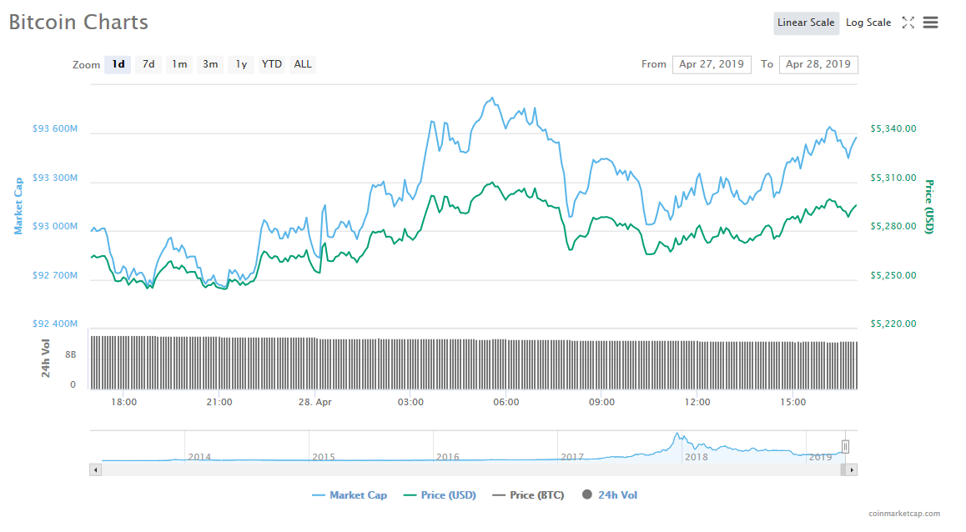Click the 2016 navigator year label
This screenshot has height=532, width=966.
(x=448, y=457)
